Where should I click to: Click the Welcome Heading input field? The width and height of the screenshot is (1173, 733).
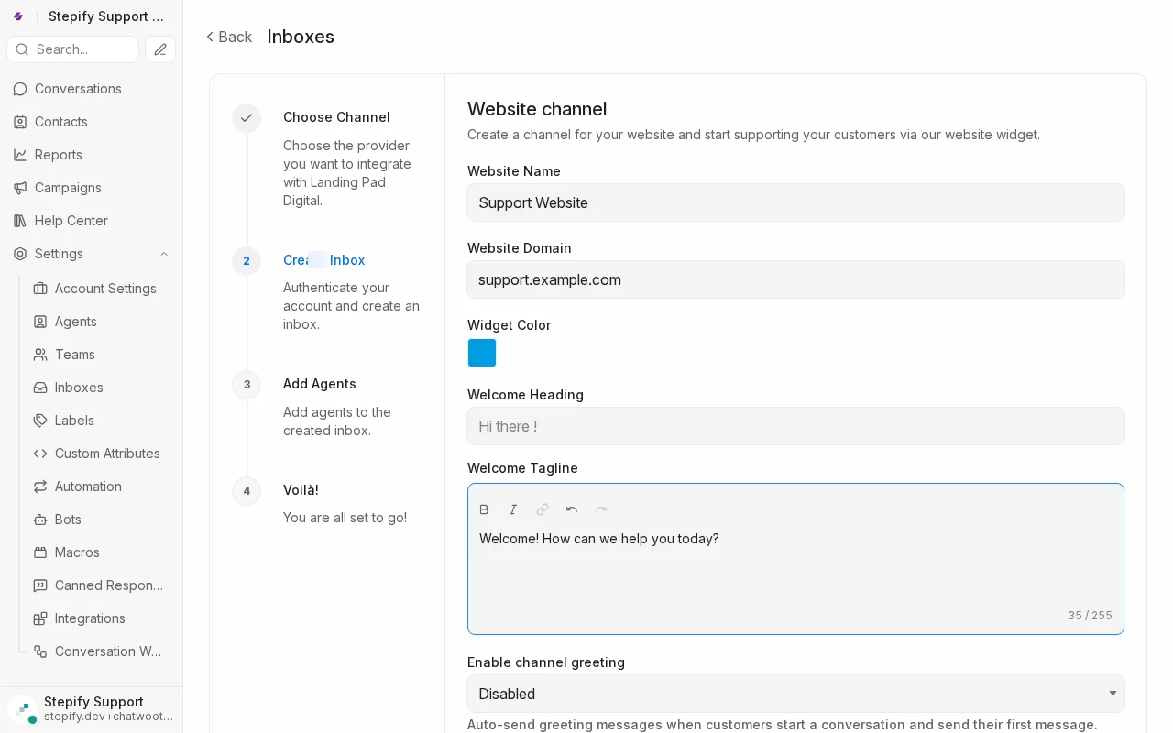tap(795, 426)
